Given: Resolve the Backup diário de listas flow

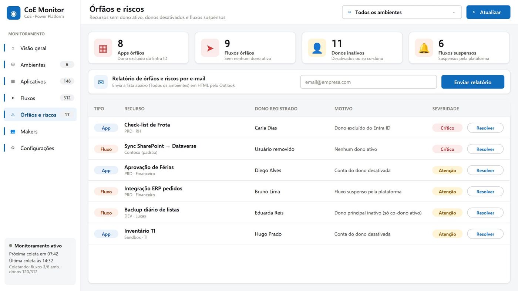Looking at the screenshot, I should click(485, 213).
